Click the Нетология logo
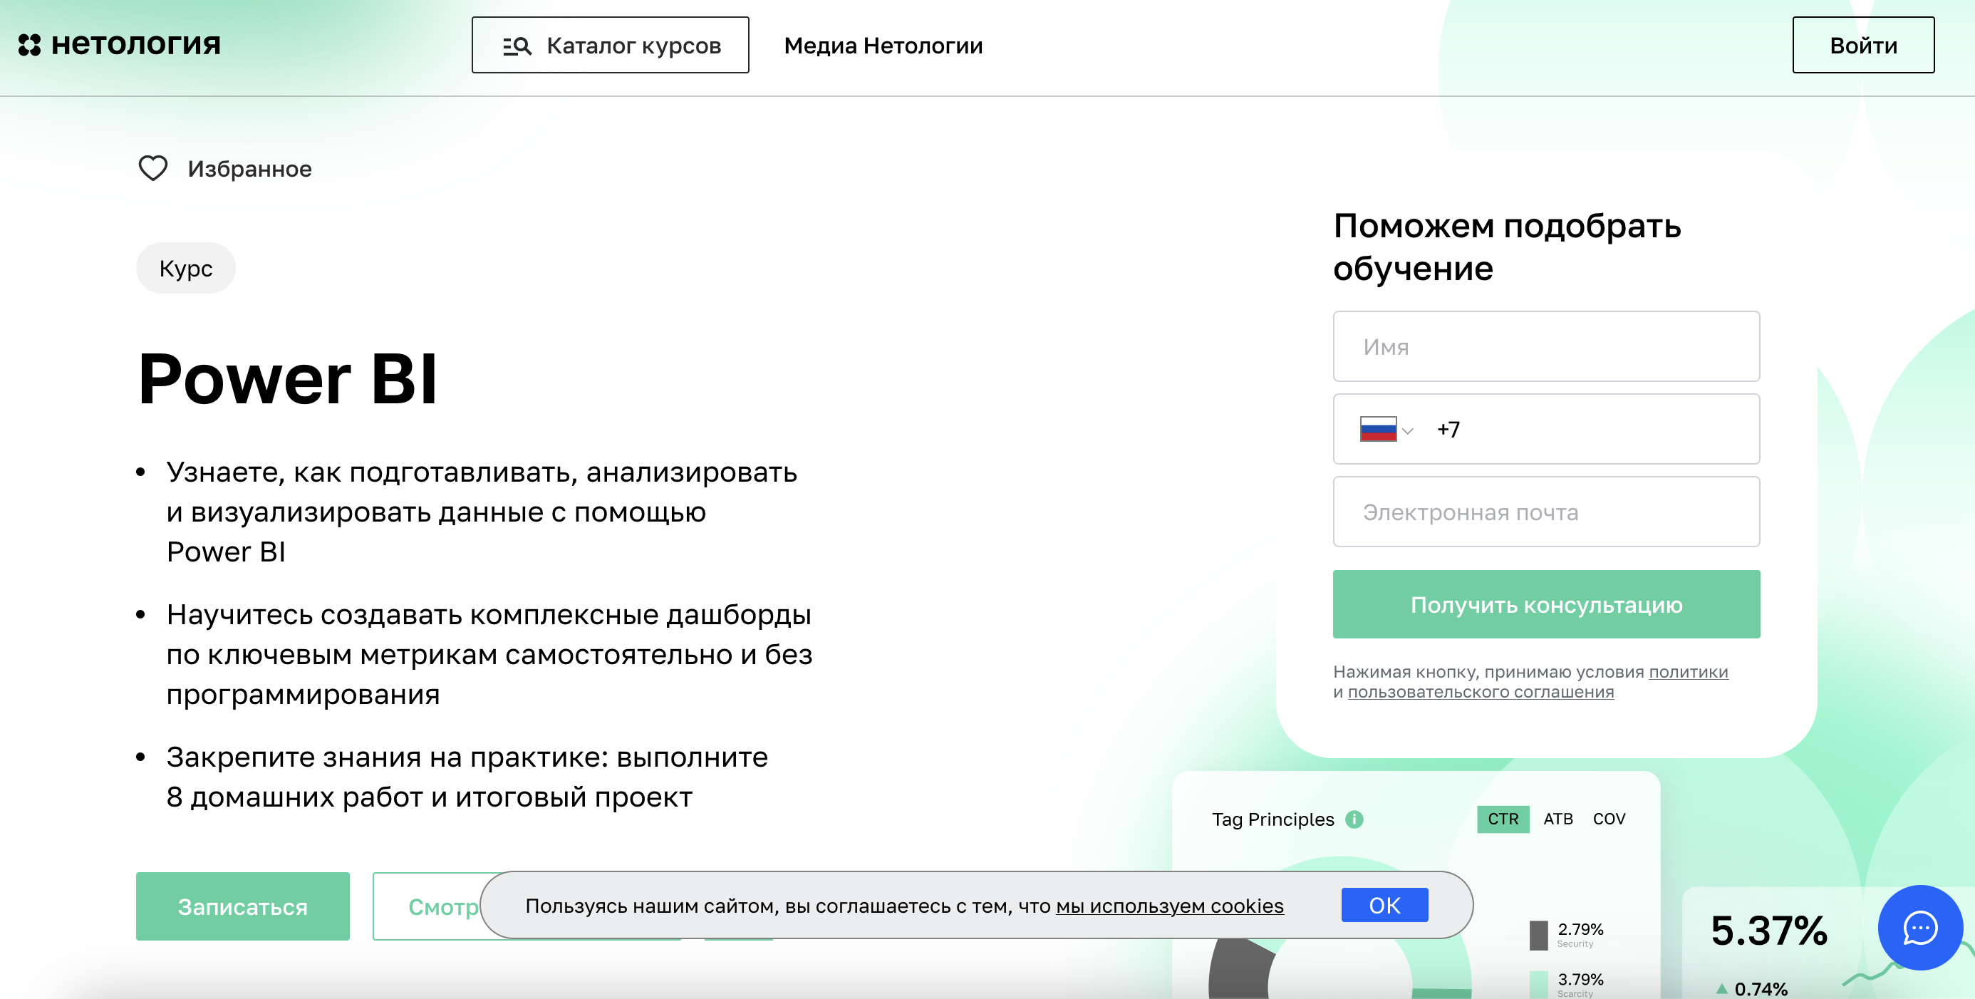 click(119, 44)
